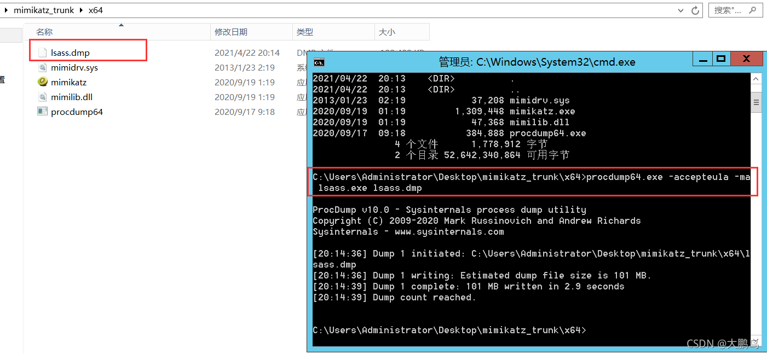Close the cmd.exe window
Screen dimensions: 767x354
[746, 59]
